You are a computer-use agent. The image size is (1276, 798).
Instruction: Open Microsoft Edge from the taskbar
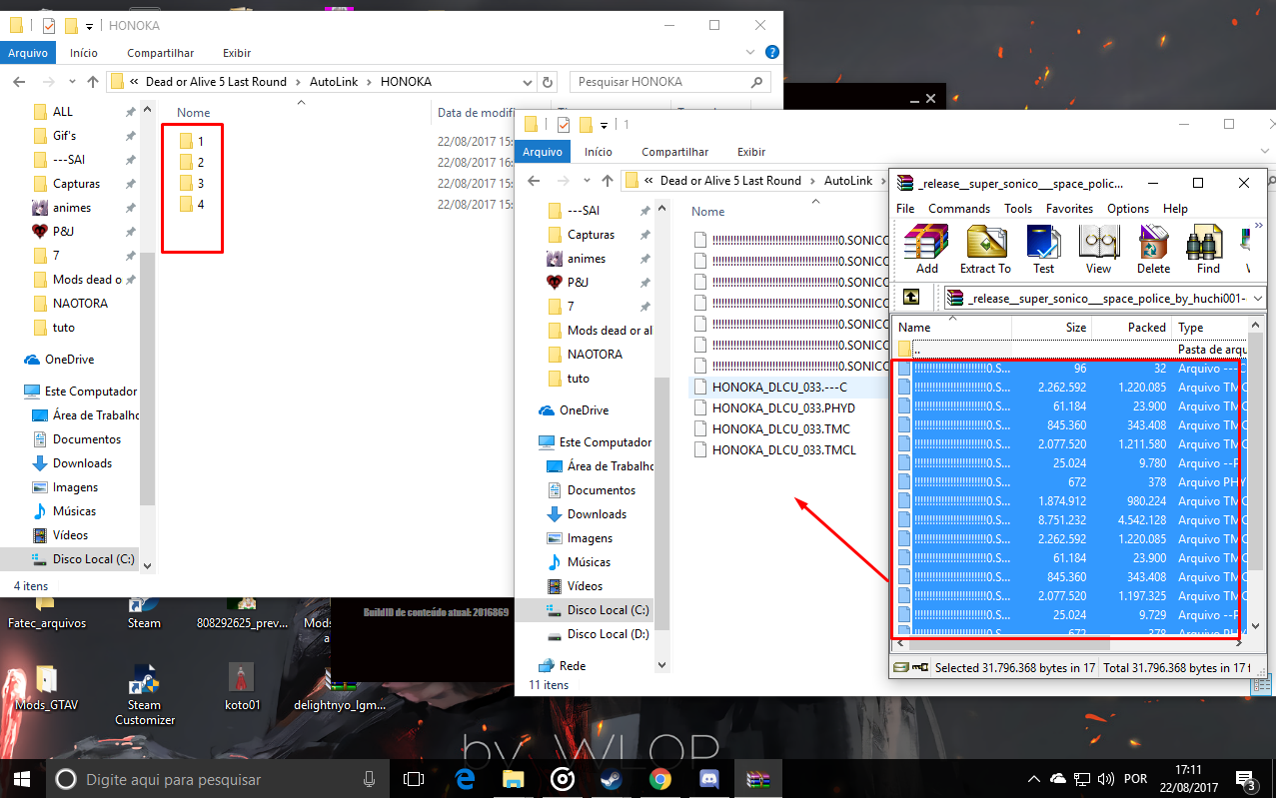point(464,779)
